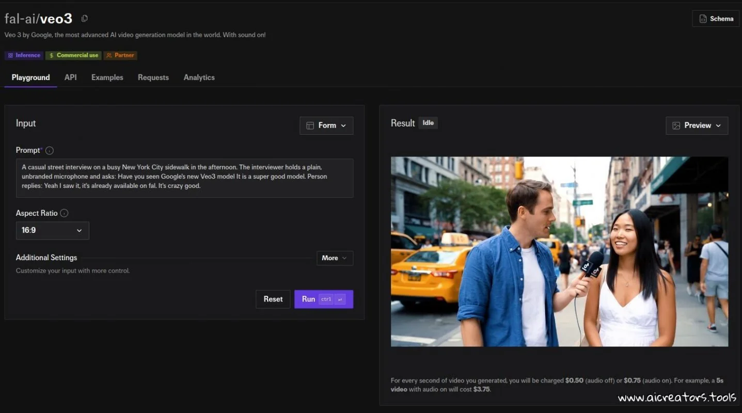Open the Form input mode dropdown
Image resolution: width=742 pixels, height=413 pixels.
(326, 125)
